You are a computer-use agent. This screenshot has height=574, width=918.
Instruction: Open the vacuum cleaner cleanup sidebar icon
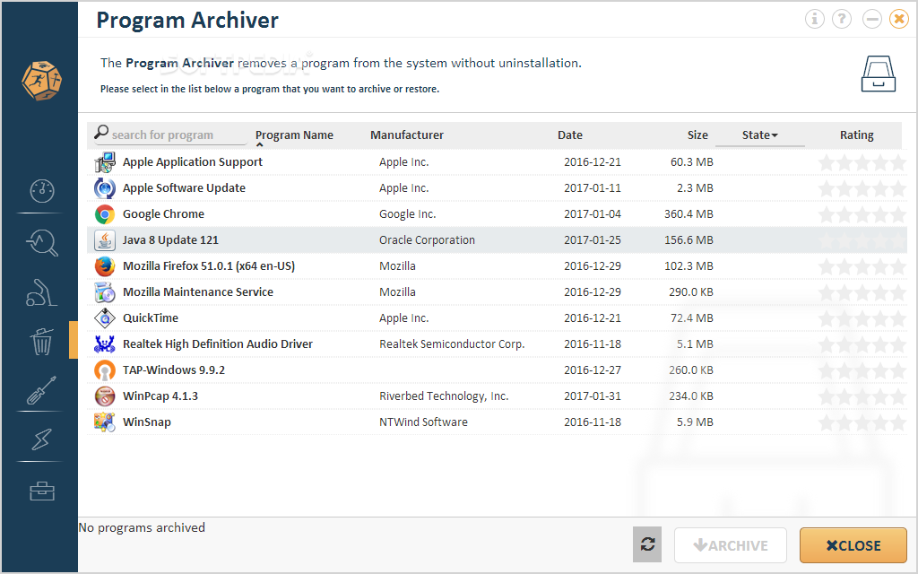[41, 291]
